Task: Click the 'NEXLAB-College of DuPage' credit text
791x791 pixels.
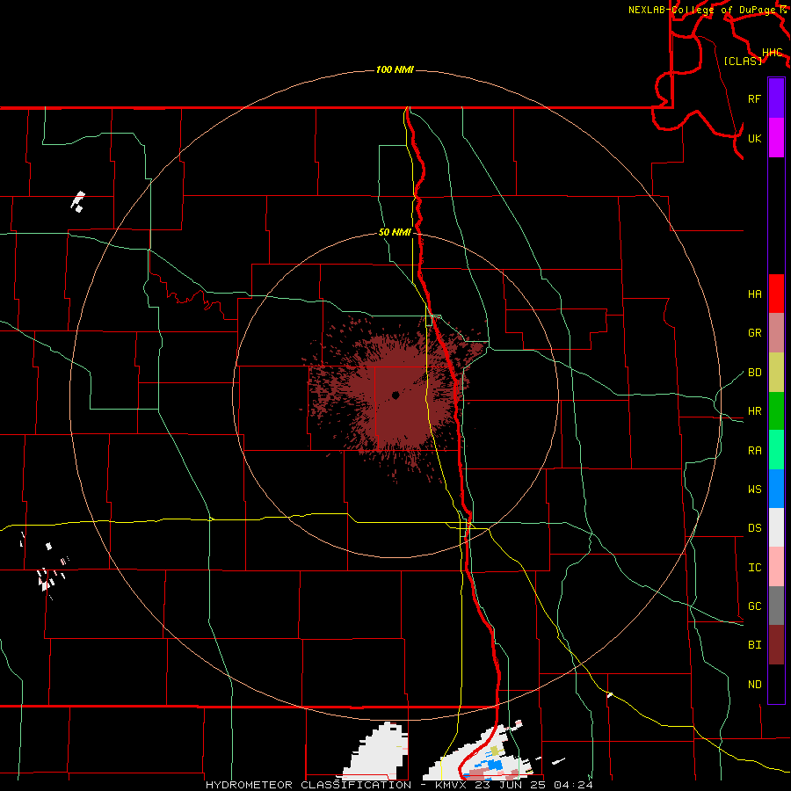Action: tap(702, 10)
